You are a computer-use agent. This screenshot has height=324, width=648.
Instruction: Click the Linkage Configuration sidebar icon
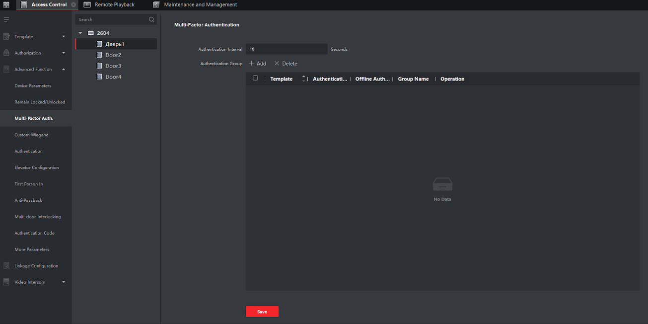pyautogui.click(x=6, y=266)
